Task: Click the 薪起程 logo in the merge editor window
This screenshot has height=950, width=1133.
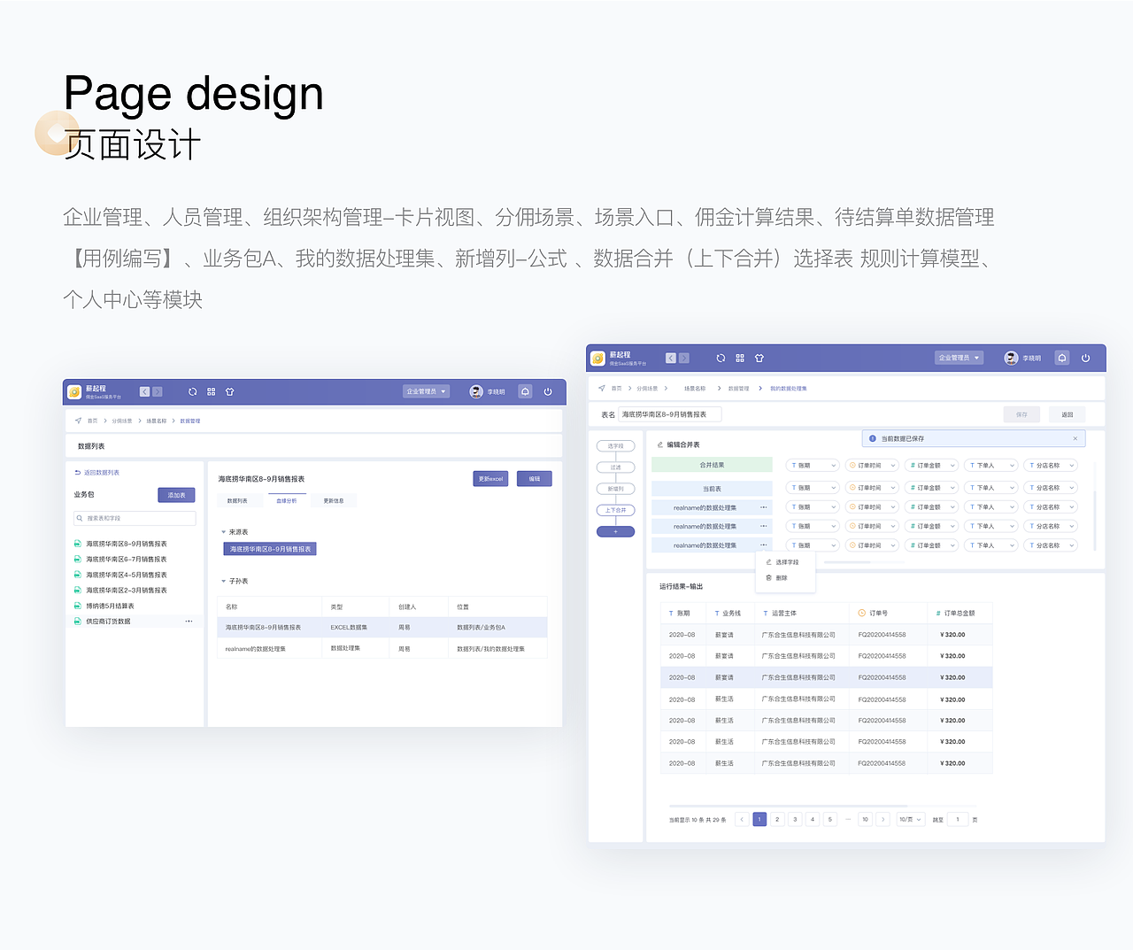Action: click(598, 358)
